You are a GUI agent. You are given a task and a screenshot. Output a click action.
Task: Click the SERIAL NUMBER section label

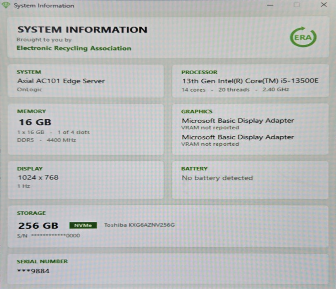tap(42, 261)
